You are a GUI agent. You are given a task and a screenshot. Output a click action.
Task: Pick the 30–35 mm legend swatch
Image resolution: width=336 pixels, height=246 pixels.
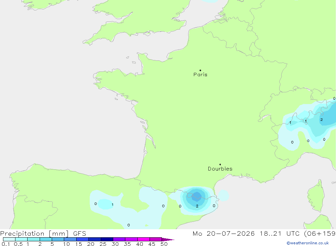119,239
